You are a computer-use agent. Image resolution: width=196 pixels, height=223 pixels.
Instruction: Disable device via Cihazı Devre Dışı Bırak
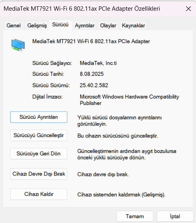pos(39,174)
